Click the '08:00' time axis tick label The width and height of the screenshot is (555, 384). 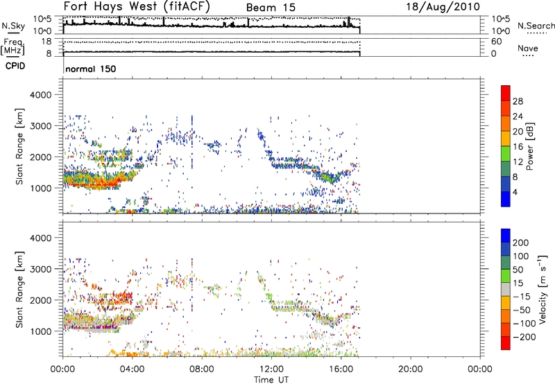tap(202, 369)
